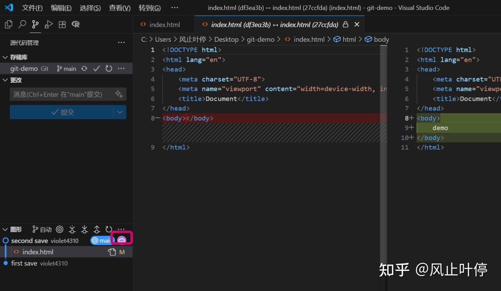501x291 pixels.
Task: Click the main branch pill in the Graph
Action: pyautogui.click(x=102, y=240)
